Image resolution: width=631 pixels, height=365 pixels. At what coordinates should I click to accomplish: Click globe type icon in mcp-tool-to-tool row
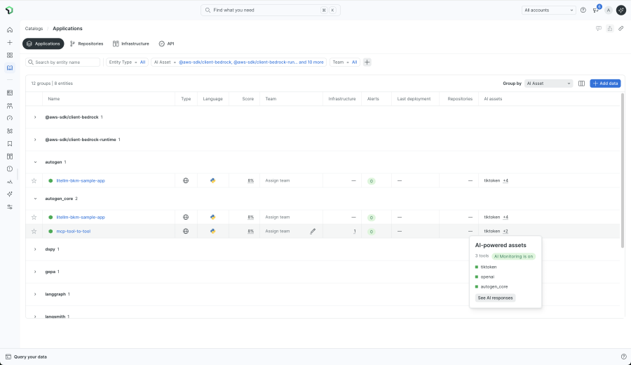186,231
